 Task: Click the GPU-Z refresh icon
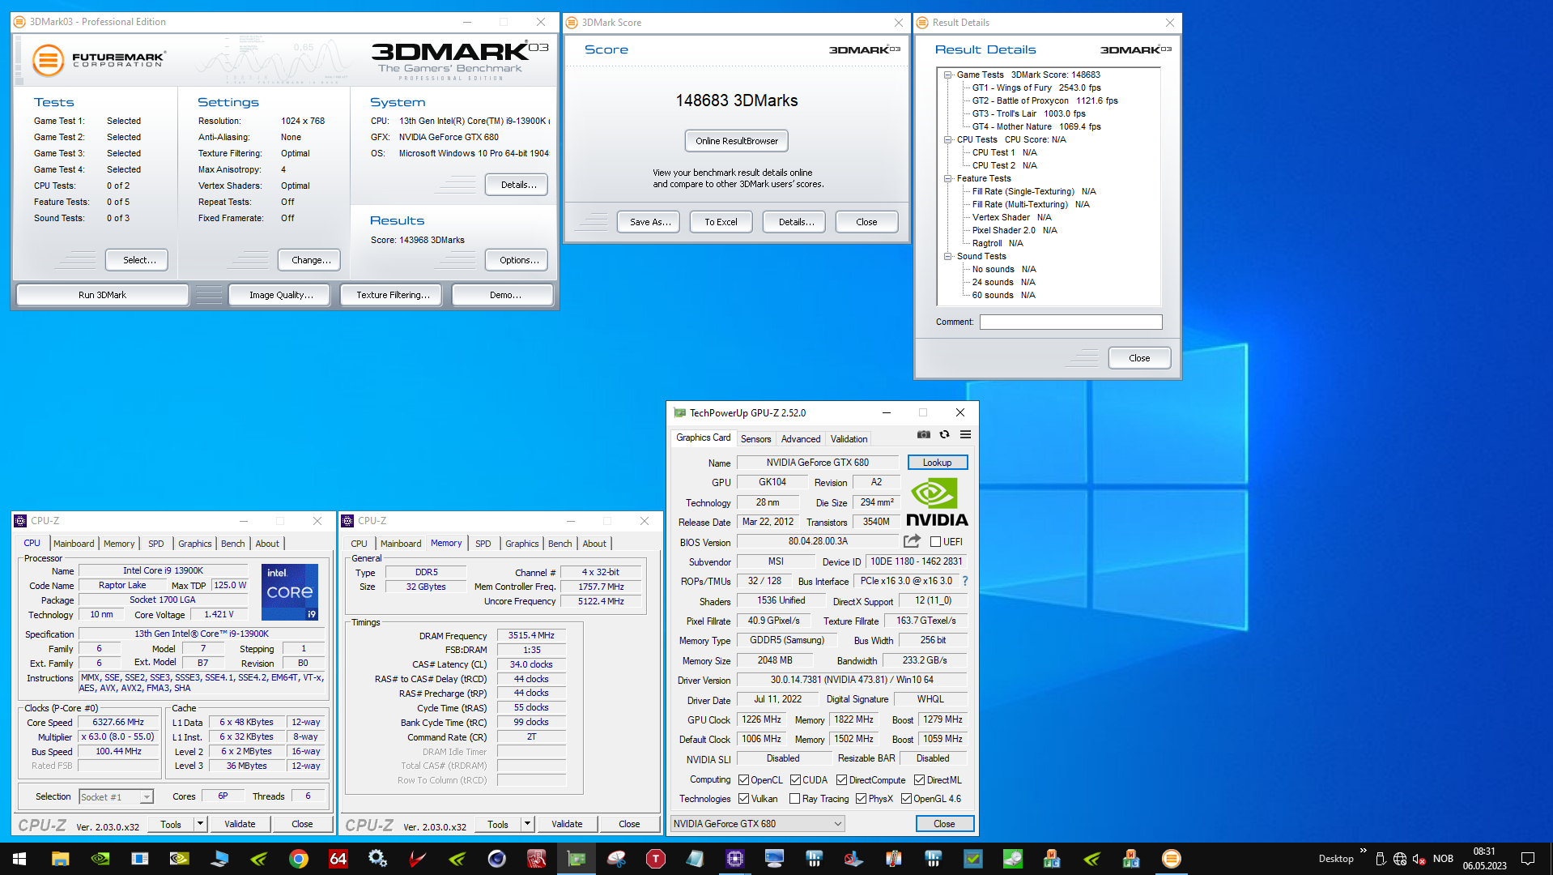coord(944,435)
